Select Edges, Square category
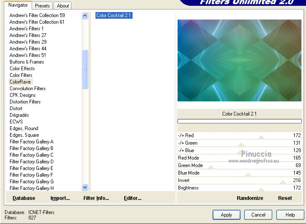Screen dimensions: 306x224 pos(24,135)
